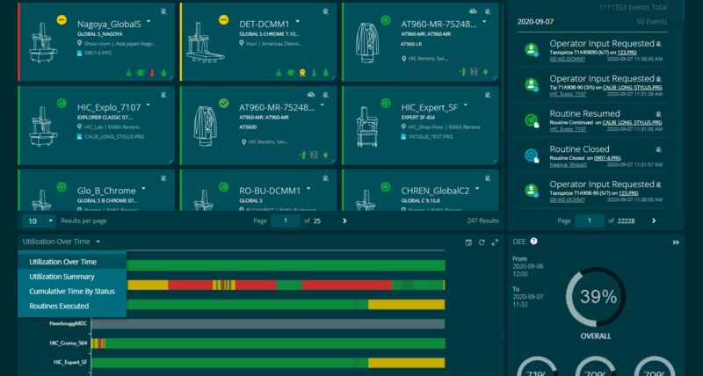The height and width of the screenshot is (376, 703).
Task: Go to next page of machine results
Action: (x=344, y=221)
